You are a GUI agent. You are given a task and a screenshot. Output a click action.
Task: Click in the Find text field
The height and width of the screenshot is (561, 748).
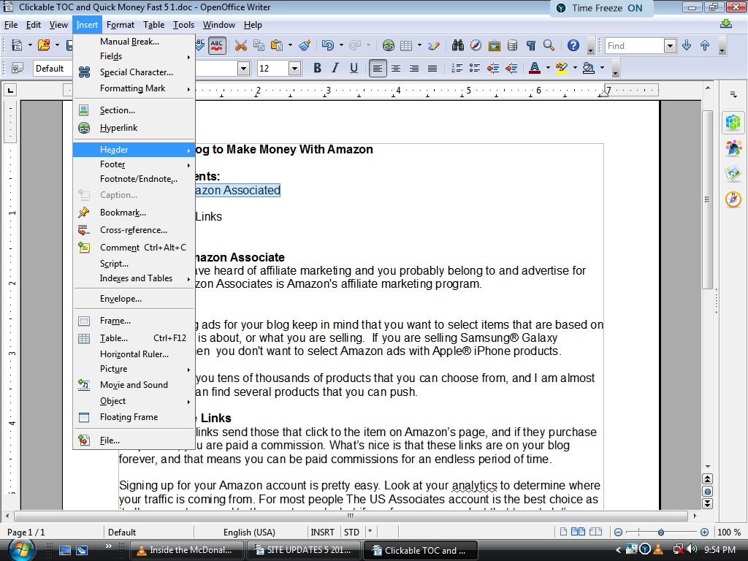[x=634, y=45]
